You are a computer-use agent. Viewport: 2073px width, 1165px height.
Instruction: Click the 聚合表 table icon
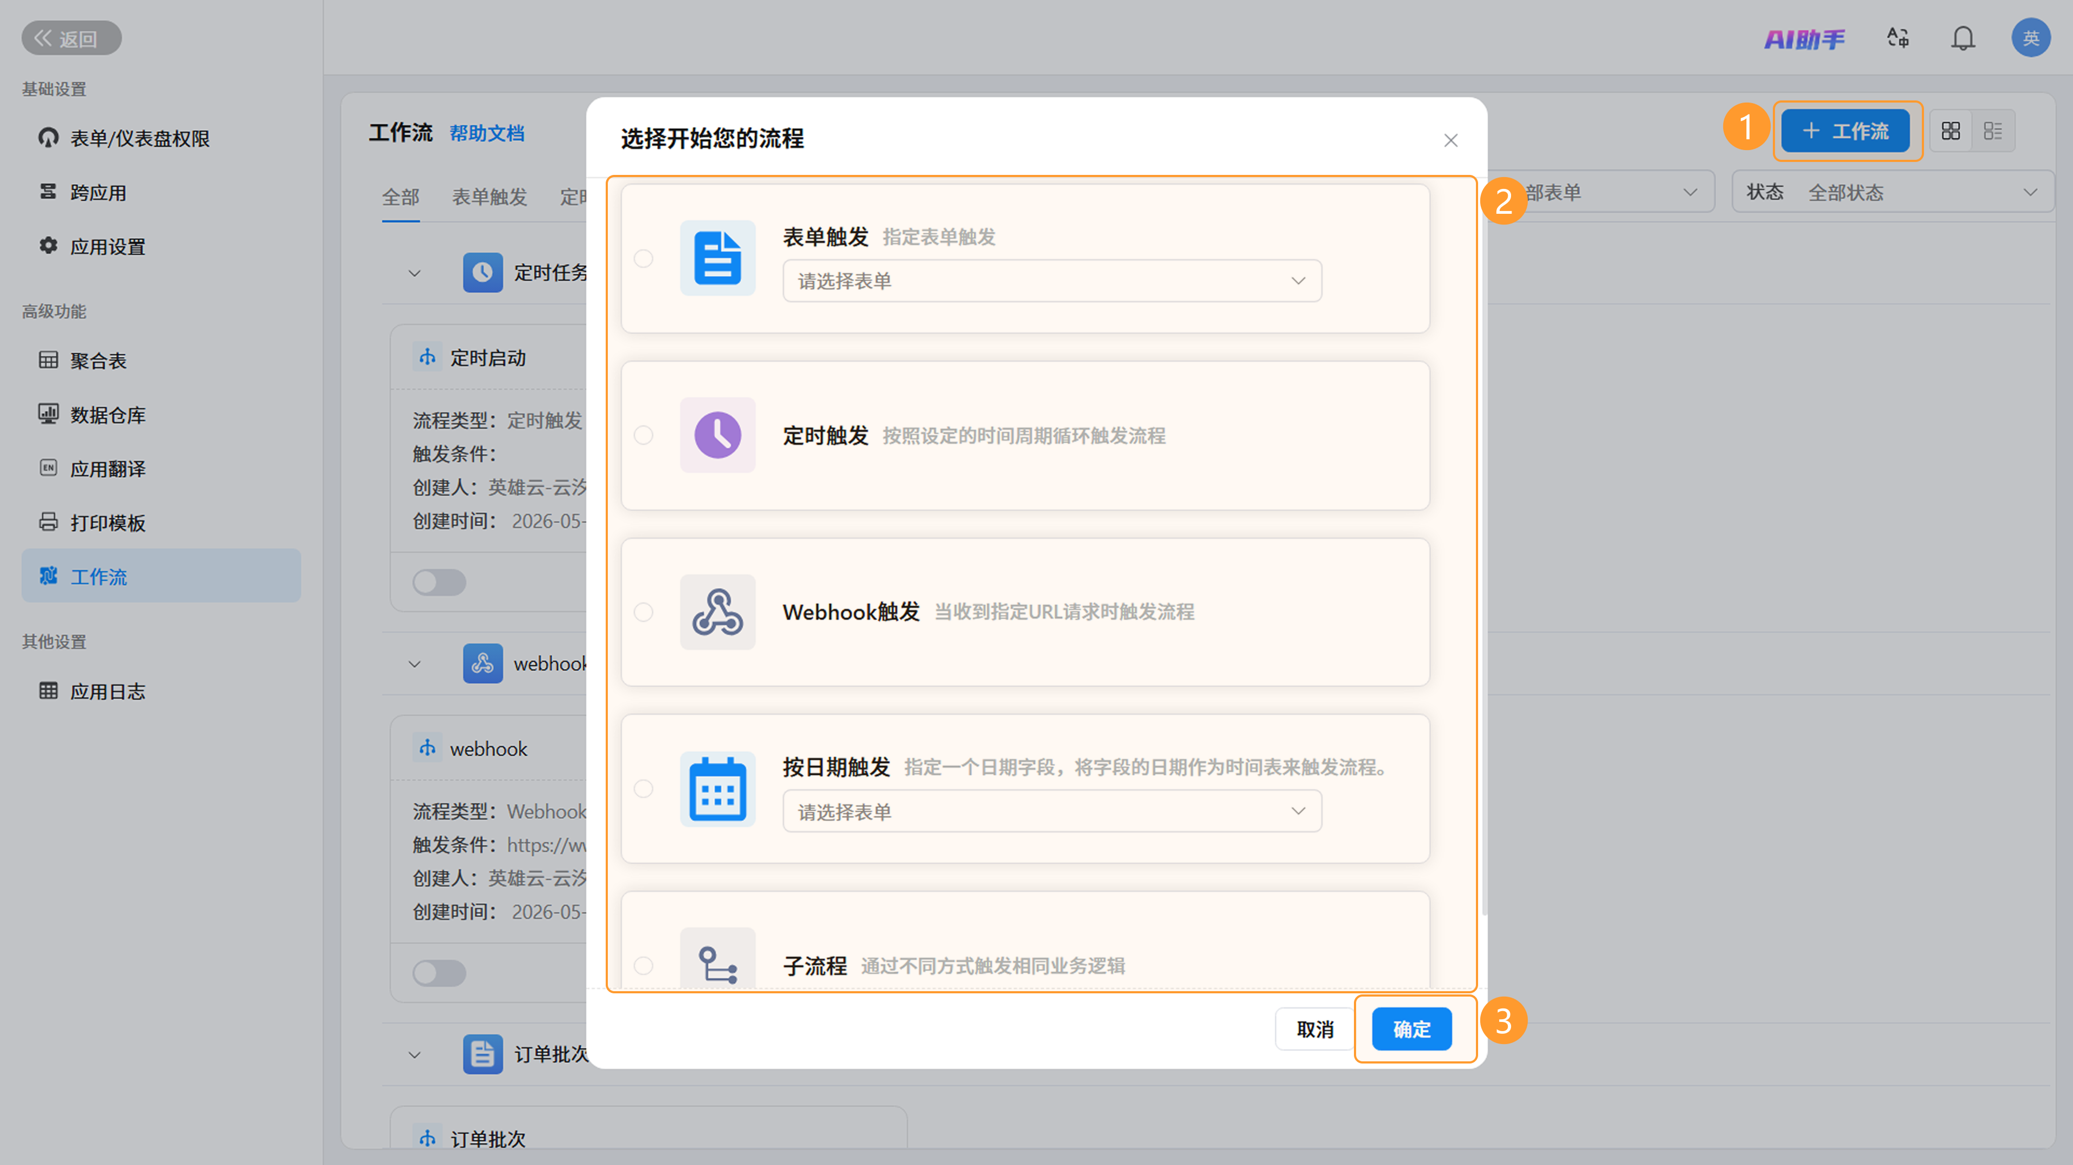(x=48, y=360)
